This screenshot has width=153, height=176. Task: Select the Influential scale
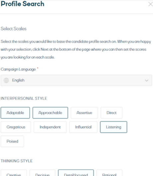[x=83, y=127]
